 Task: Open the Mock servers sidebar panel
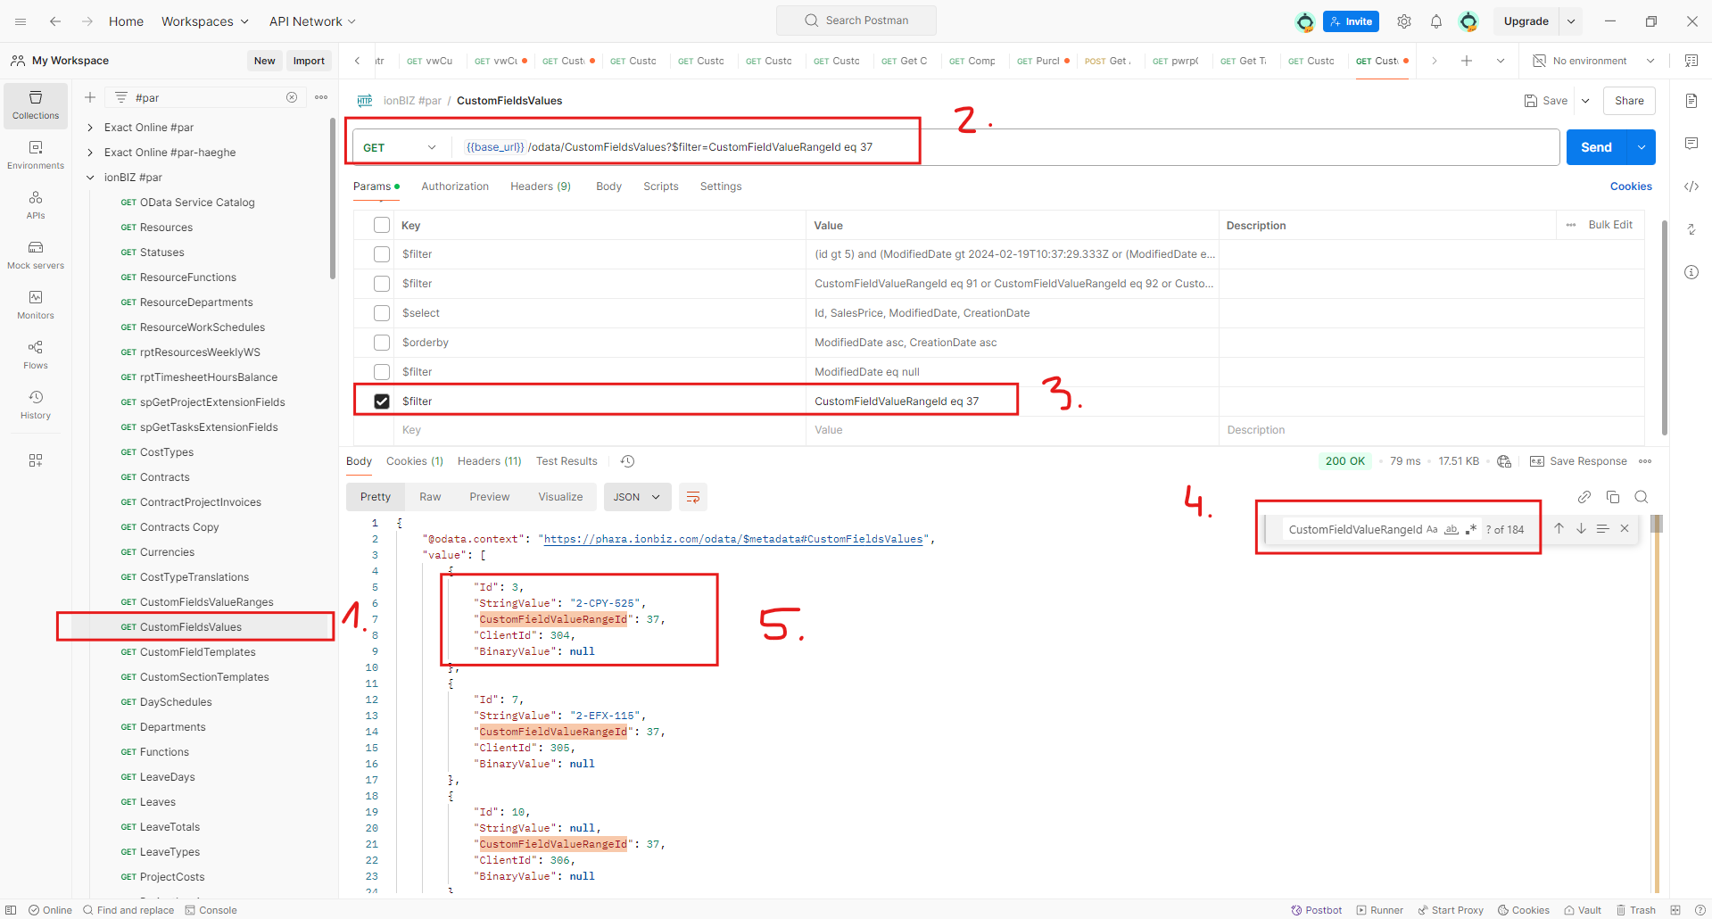pos(36,255)
